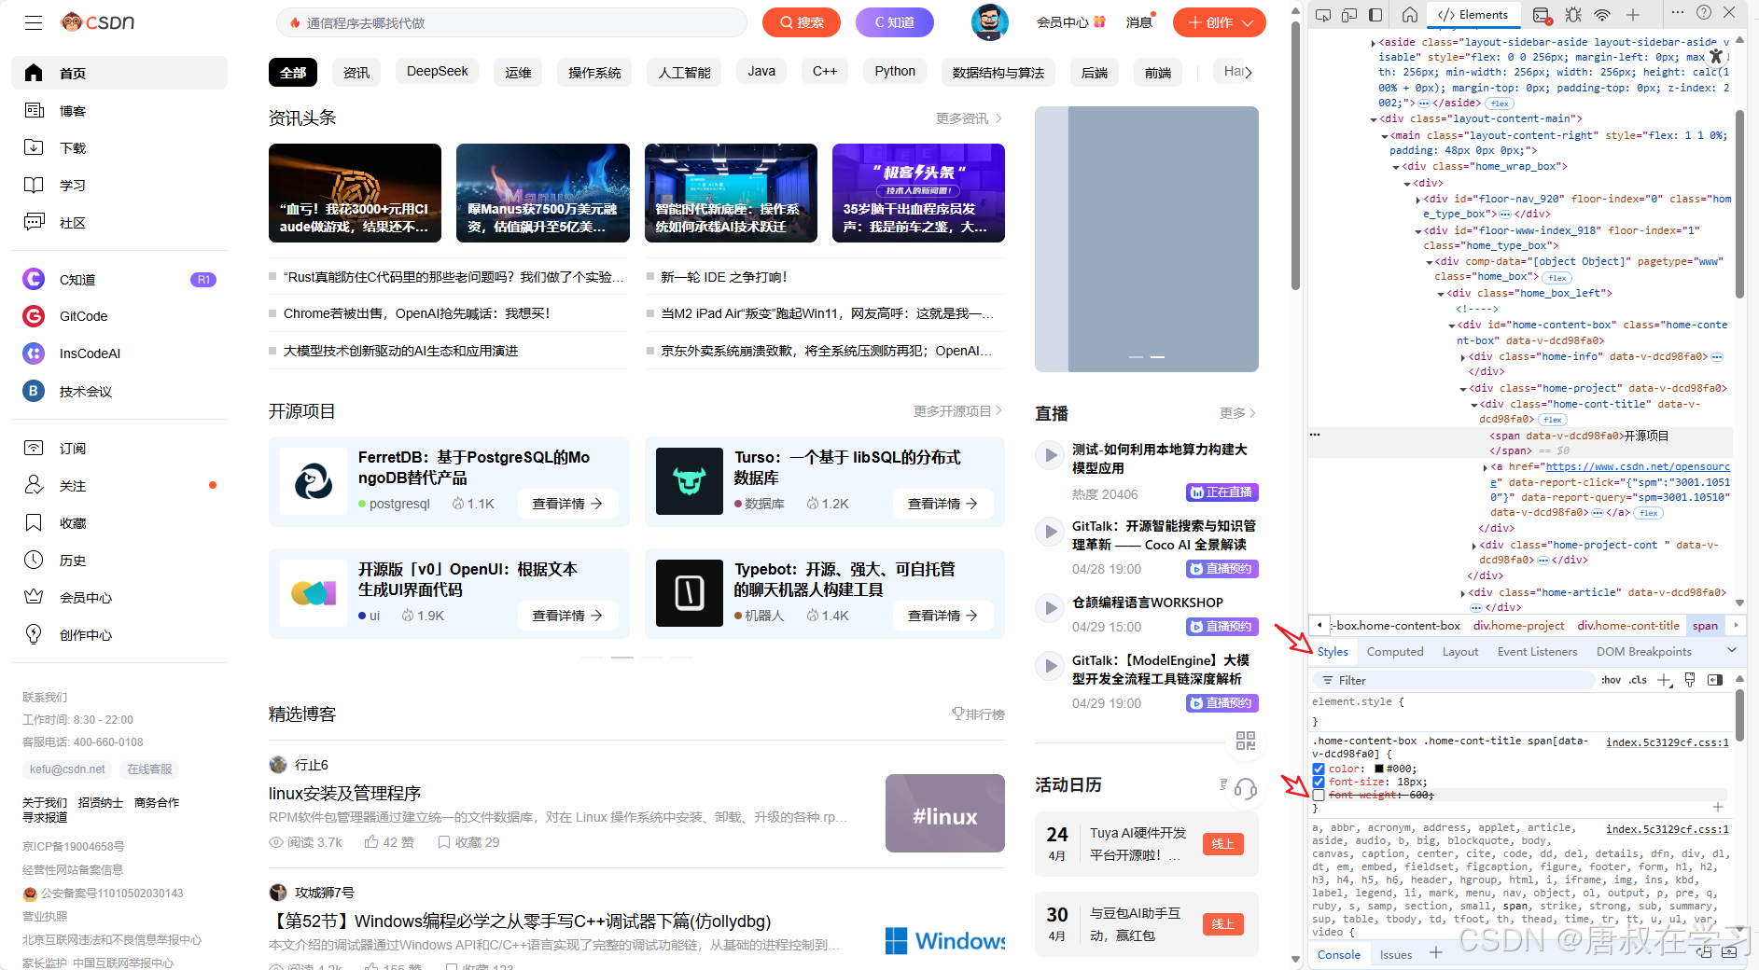The image size is (1759, 970).
Task: Uncheck the font-size property checkbox
Action: coord(1319,783)
